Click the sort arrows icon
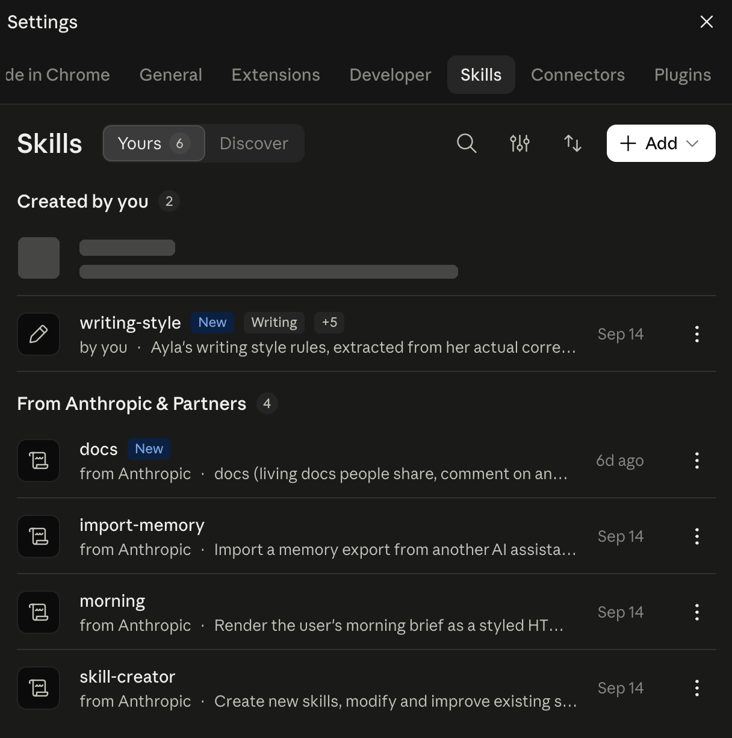 [572, 143]
